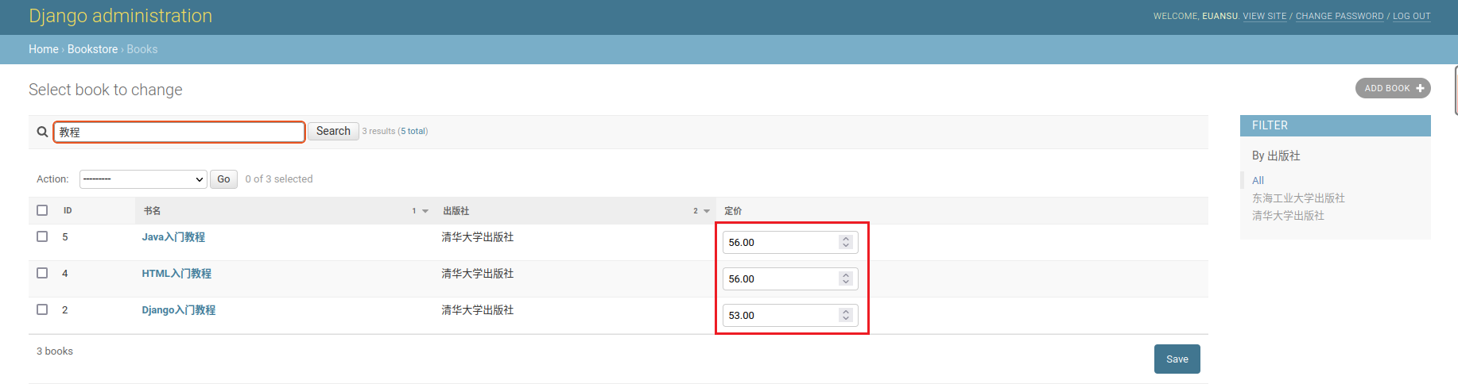Click the 出版社 column sort arrow icon
This screenshot has height=384, width=1458.
707,211
